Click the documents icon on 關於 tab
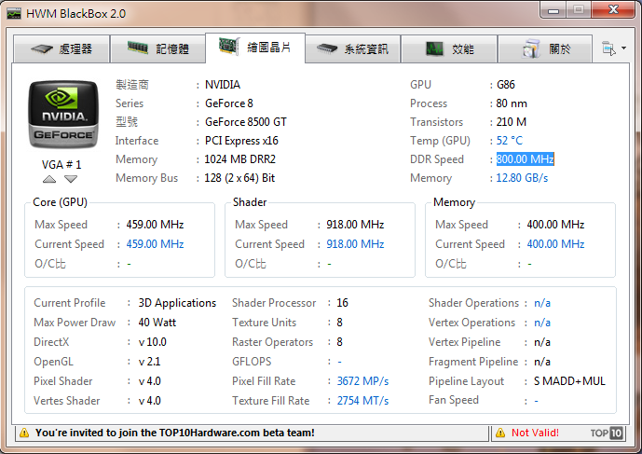Screen dimensions: 642x454 click(531, 48)
